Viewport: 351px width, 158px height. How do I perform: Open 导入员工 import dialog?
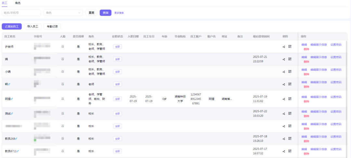tap(32, 27)
